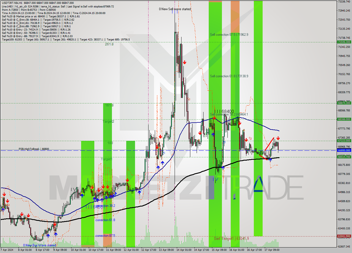Viewport: 352px width, 253px height.
Task: Click the 'I I I 68400' wave label
Action: (224, 111)
